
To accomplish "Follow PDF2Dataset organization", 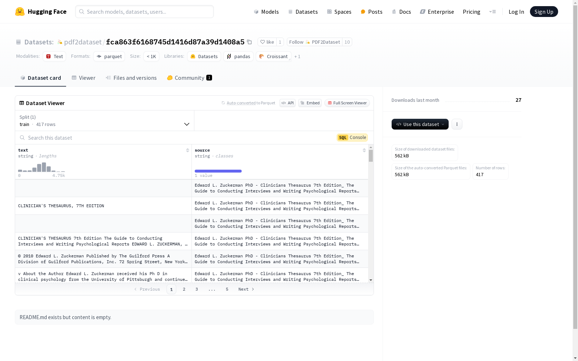I will (314, 42).
